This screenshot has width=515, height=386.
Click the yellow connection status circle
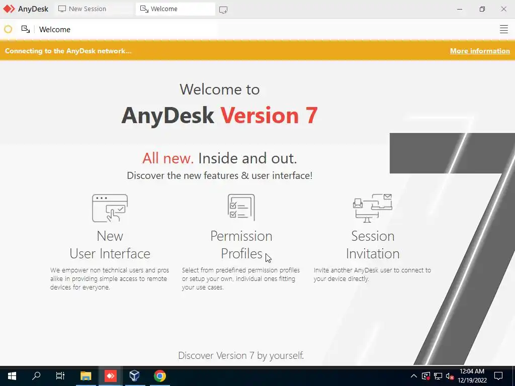click(8, 29)
